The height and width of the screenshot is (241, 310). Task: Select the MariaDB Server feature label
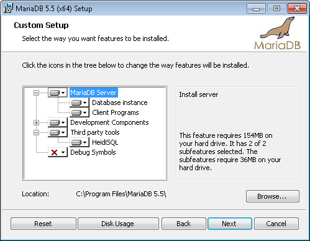pos(94,93)
